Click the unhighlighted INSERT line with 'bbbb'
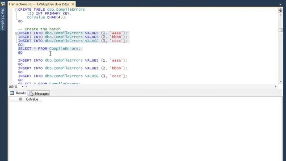The width and height of the screenshot is (286, 161). [72, 68]
